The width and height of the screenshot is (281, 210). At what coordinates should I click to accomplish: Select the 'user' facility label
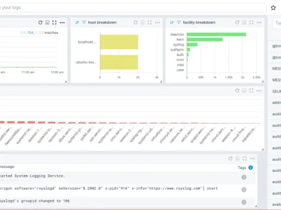coord(180,70)
